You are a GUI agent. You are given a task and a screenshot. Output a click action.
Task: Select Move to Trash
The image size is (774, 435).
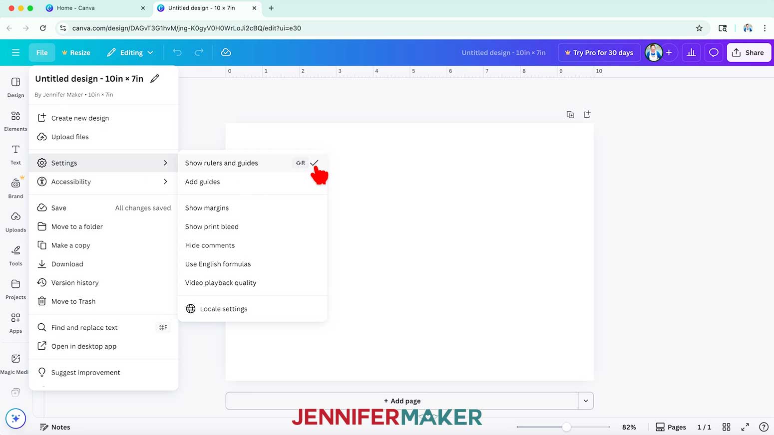(103, 301)
